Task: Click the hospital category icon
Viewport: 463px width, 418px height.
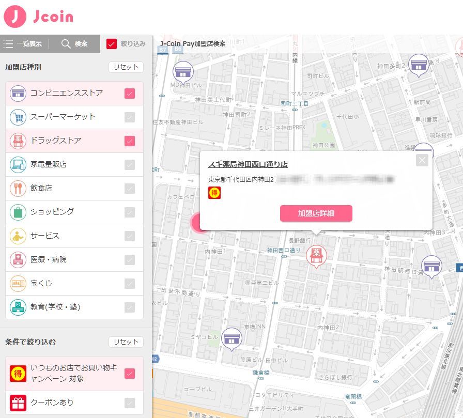Action: 18,260
